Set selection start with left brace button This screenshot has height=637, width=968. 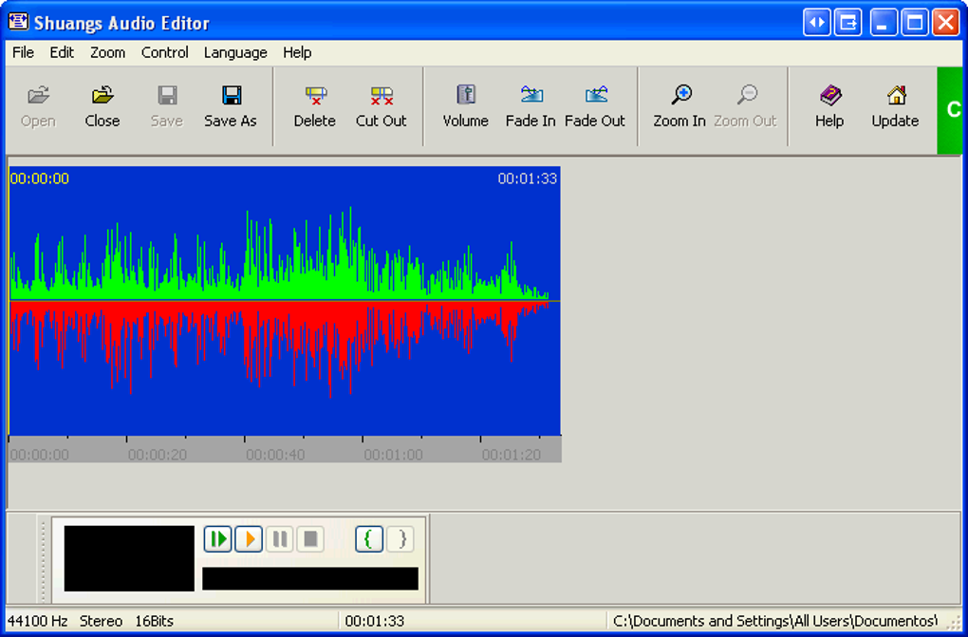(369, 539)
